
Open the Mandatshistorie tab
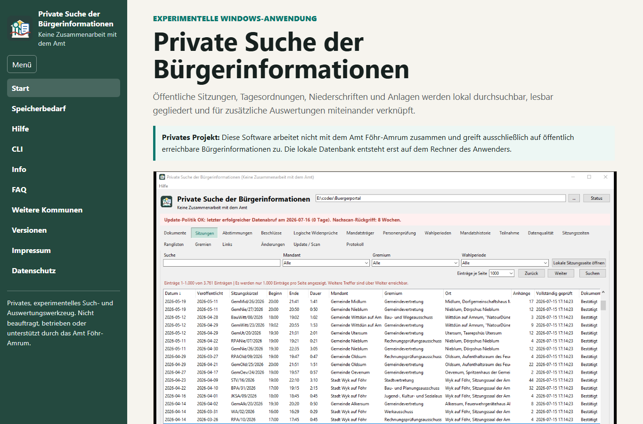(475, 233)
